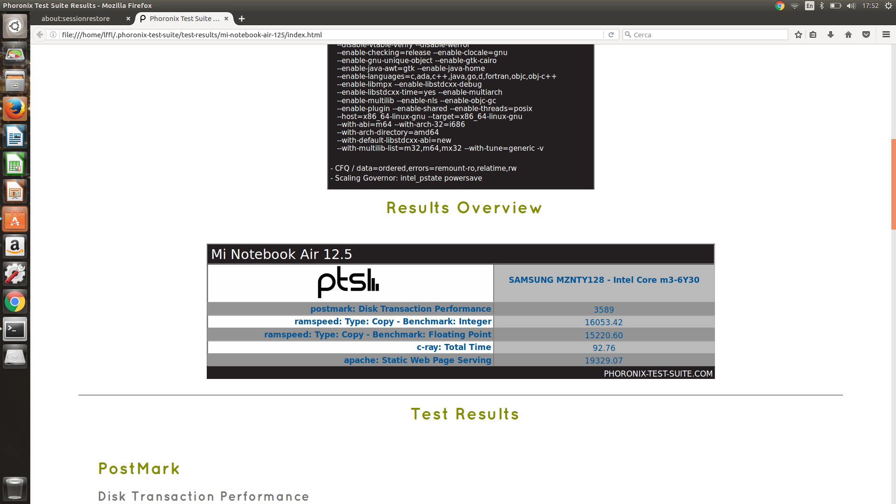Open postmark Disk Transaction Performance link
The image size is (896, 504).
(x=400, y=308)
